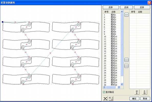Select row 图元24
This screenshot has width=152, height=102.
tap(112, 70)
